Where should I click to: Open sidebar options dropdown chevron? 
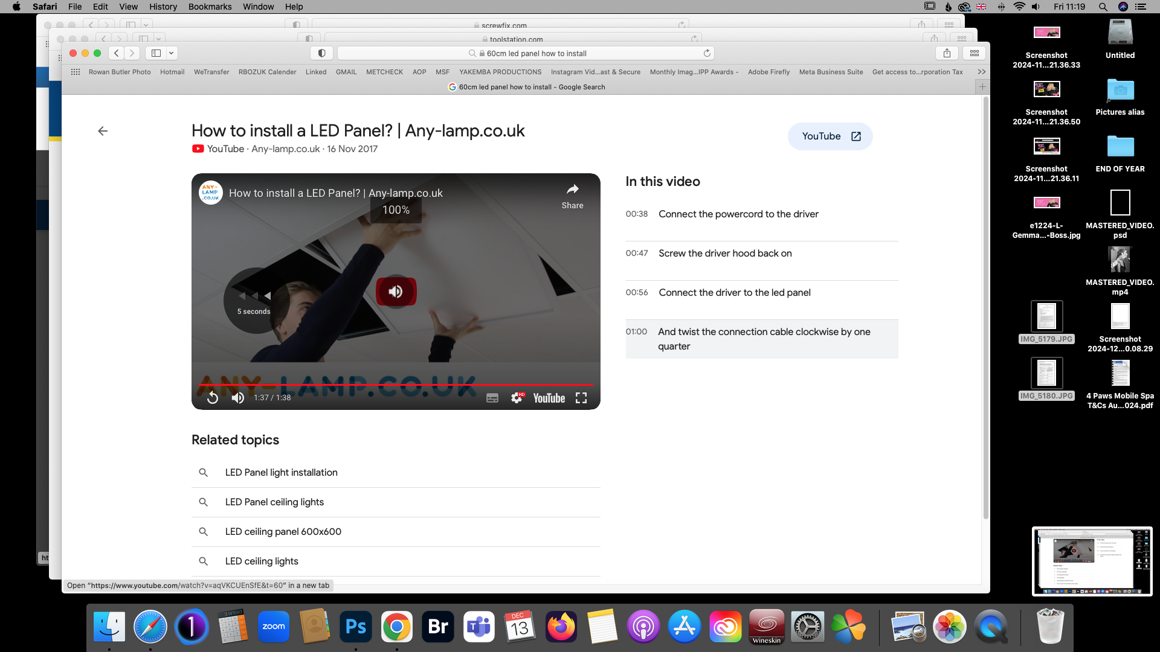click(x=172, y=53)
